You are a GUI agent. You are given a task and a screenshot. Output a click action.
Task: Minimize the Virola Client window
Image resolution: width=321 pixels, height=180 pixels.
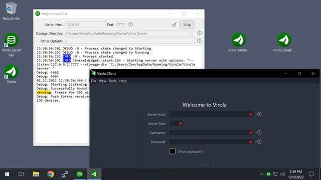[x=286, y=73]
